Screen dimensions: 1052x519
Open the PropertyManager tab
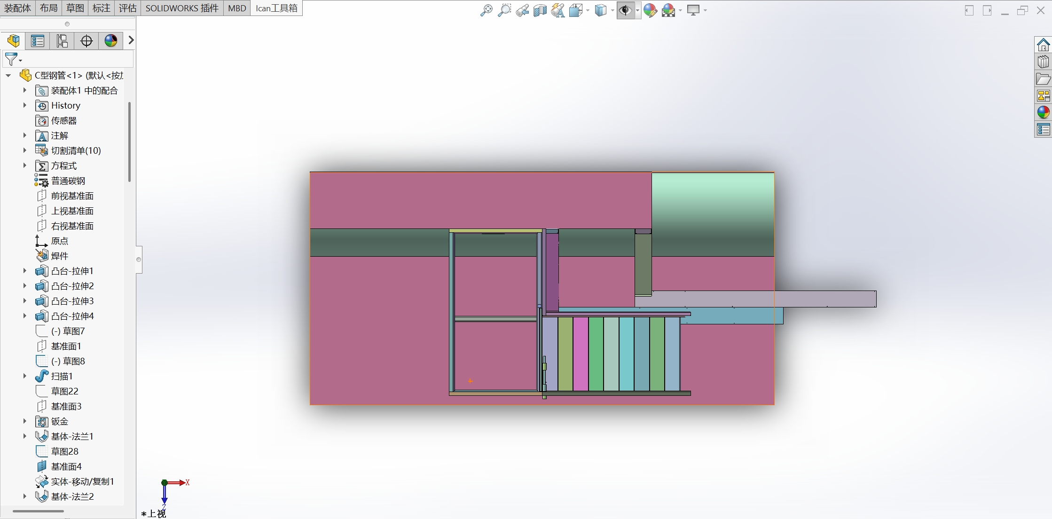tap(38, 41)
